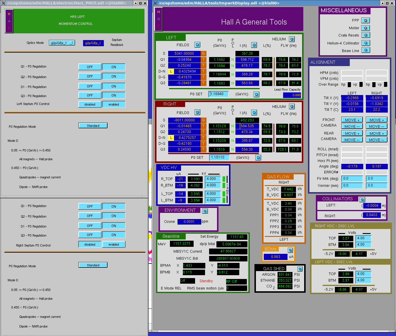Turn OFF Q2 - P0 Regulation for left arm
396x336 pixels.
tap(90, 76)
